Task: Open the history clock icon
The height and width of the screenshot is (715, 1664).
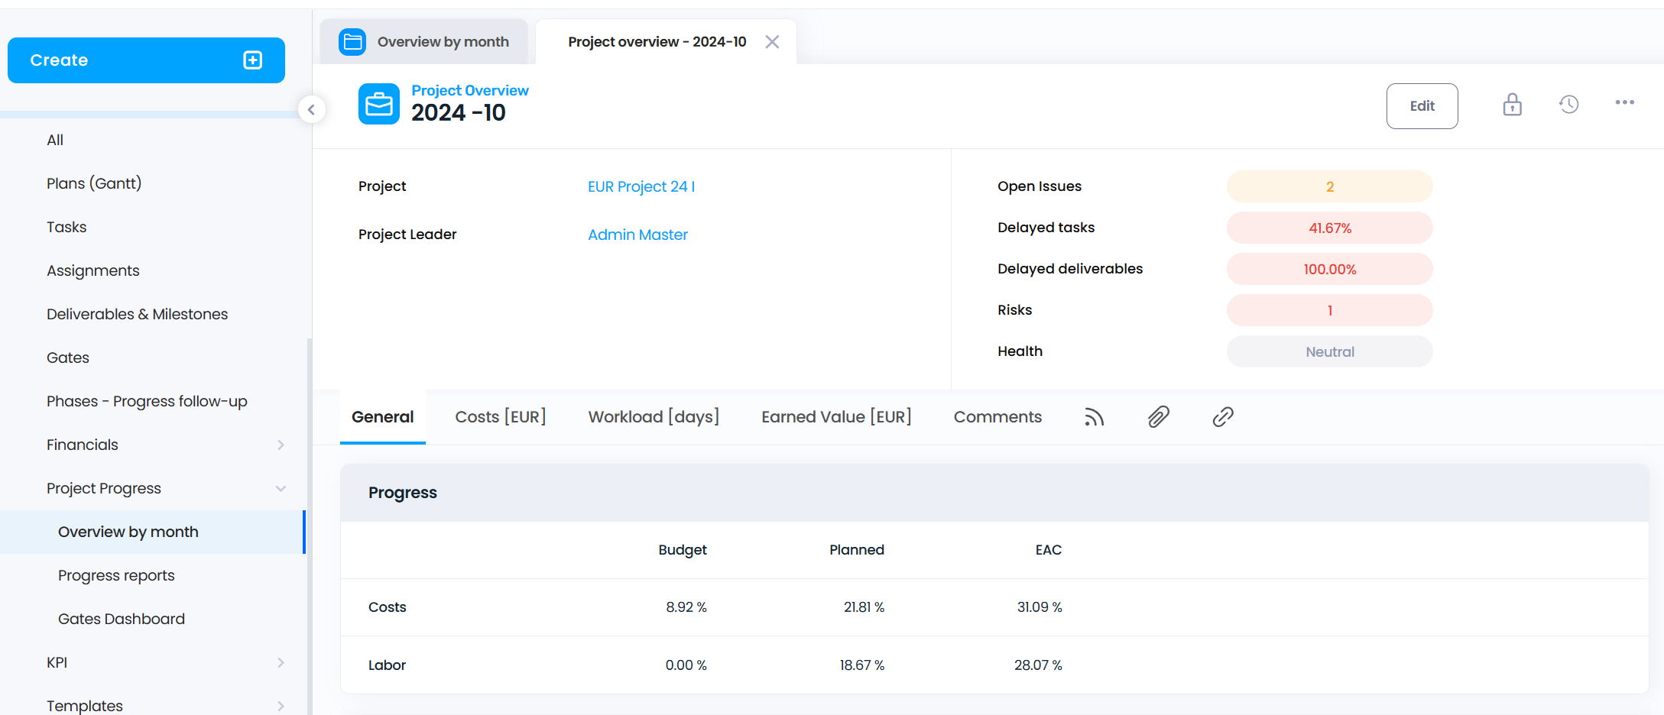Action: 1568,105
